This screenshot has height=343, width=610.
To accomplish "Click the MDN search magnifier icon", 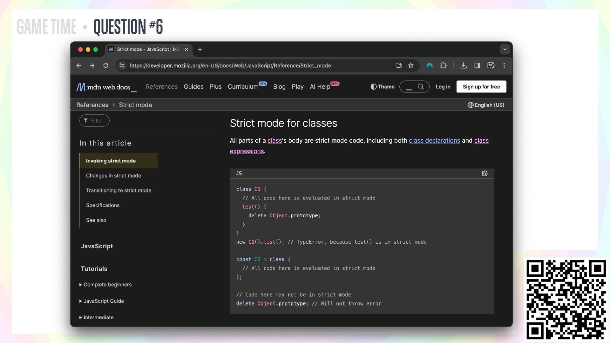I will click(x=421, y=87).
